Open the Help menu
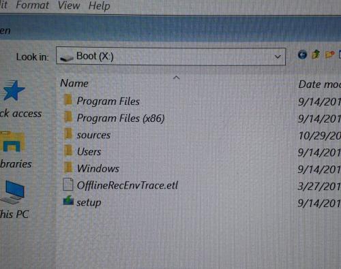341x269 pixels. (99, 5)
